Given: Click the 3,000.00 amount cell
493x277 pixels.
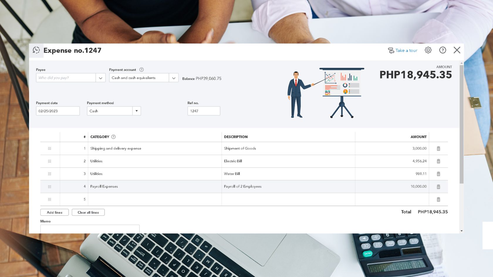Looking at the screenshot, I should 392,149.
